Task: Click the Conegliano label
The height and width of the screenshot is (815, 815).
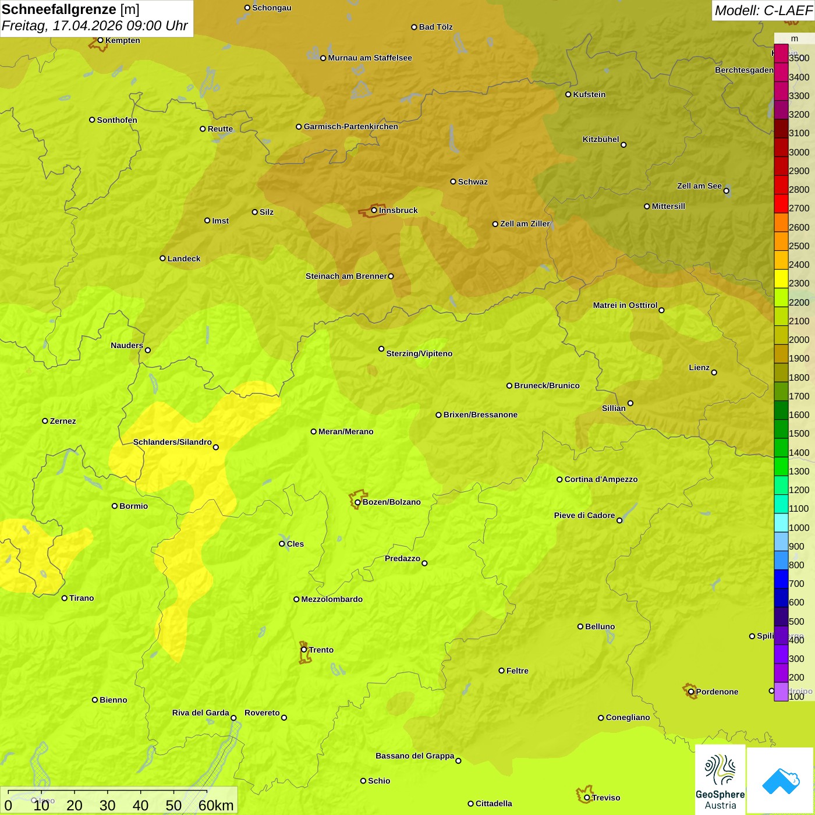Action: [x=628, y=717]
